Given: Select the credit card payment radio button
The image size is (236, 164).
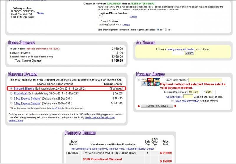Looking at the screenshot, I should pos(139,80).
